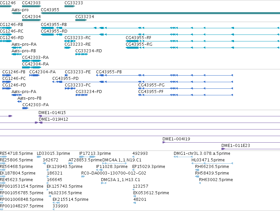The image size is (280, 211).
Task: Select EST RH58439.5prime
Action: pos(212,173)
